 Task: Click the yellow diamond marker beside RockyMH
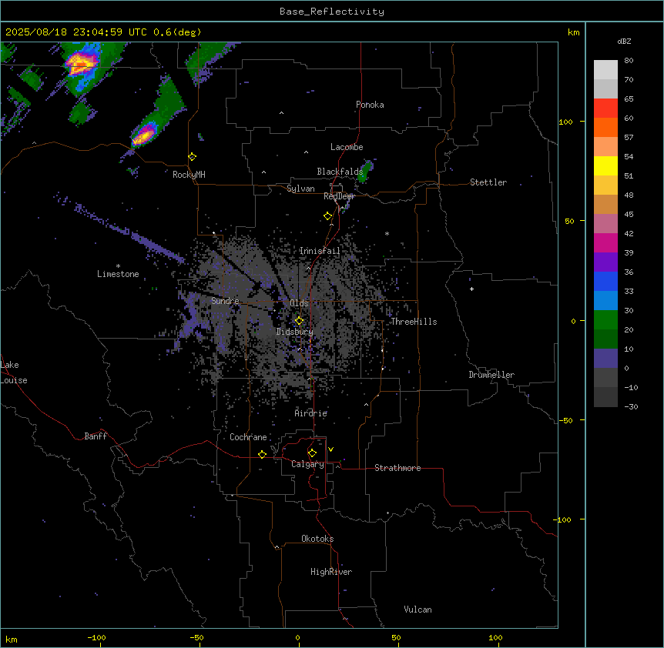pyautogui.click(x=193, y=157)
